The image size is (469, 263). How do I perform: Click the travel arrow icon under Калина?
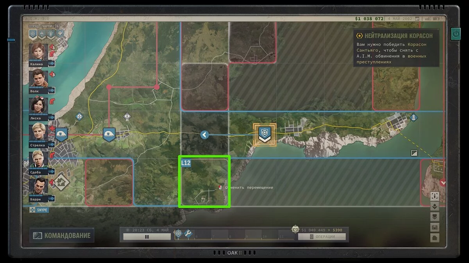[52, 64]
